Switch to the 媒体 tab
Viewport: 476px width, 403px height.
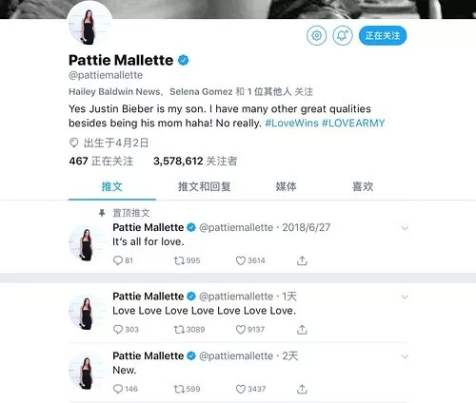(x=286, y=186)
